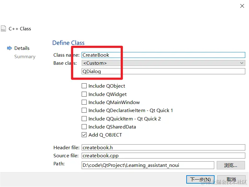Click the Path: label
The height and width of the screenshot is (187, 249).
coord(59,163)
